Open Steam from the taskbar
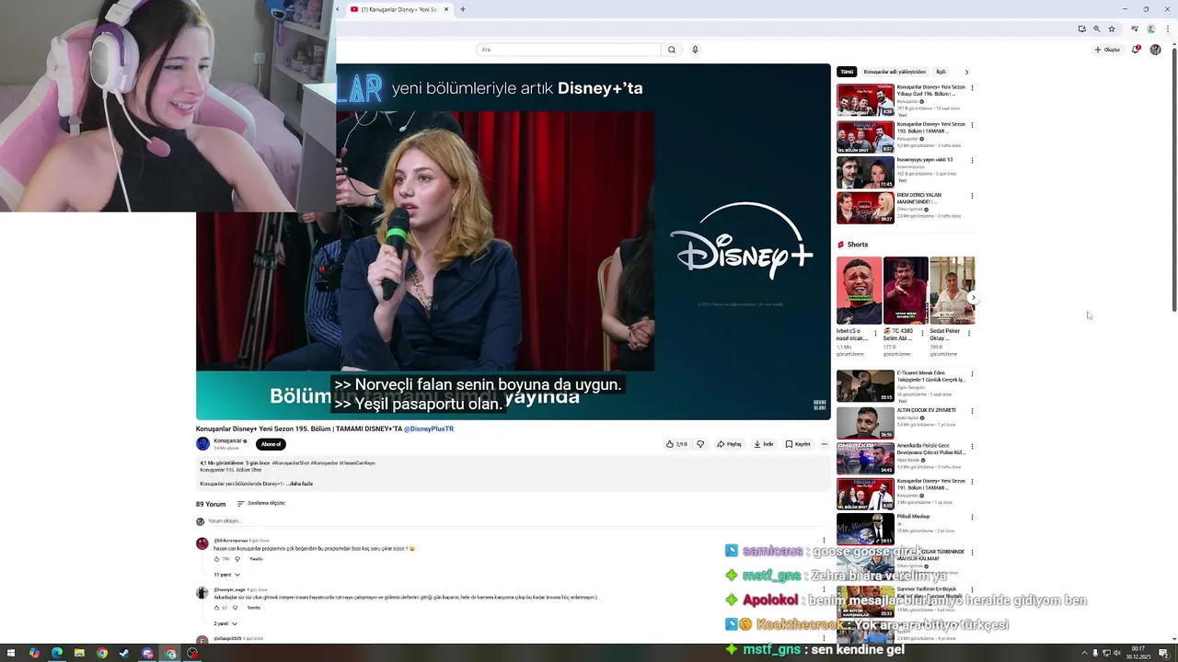The height and width of the screenshot is (662, 1178). click(124, 654)
